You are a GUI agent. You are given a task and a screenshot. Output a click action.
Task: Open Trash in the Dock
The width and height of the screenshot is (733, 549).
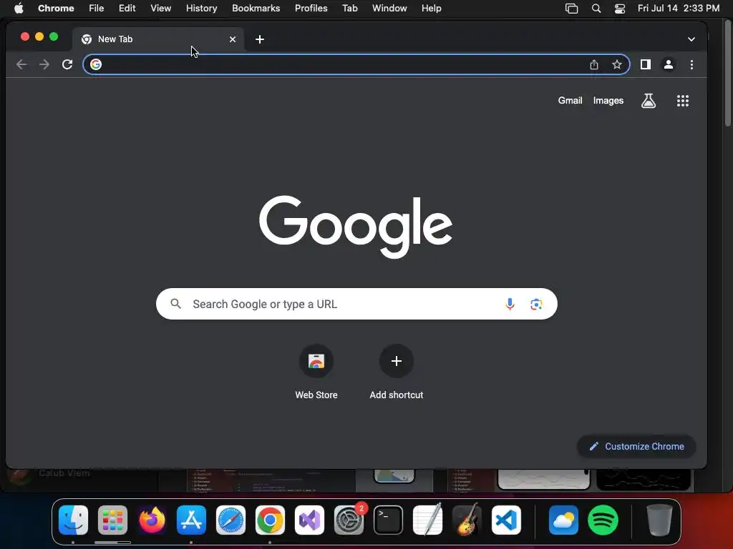pos(659,520)
